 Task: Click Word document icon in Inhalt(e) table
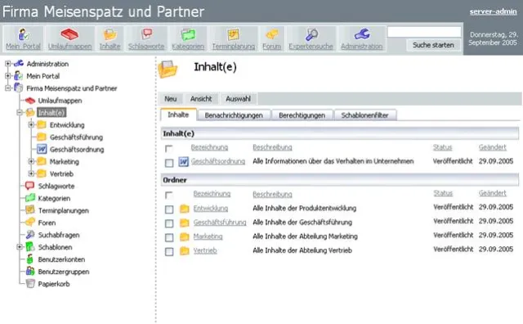pyautogui.click(x=183, y=162)
